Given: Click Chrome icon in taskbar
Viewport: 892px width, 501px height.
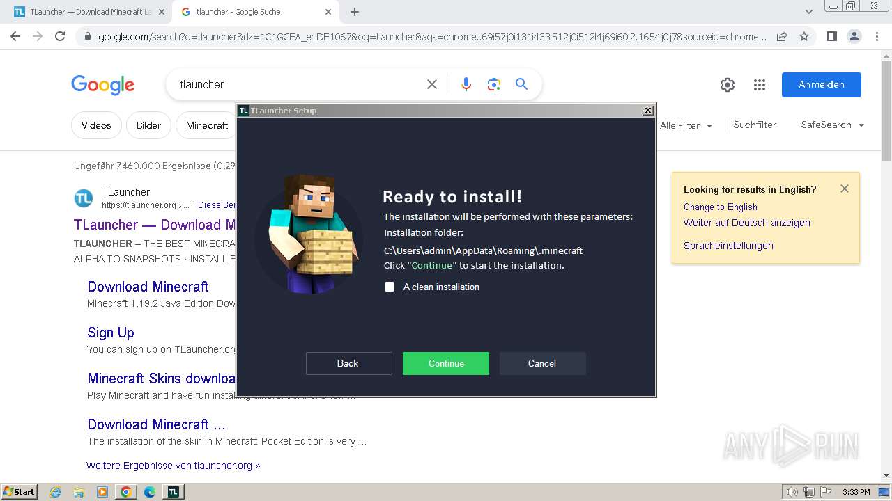Looking at the screenshot, I should pyautogui.click(x=125, y=492).
